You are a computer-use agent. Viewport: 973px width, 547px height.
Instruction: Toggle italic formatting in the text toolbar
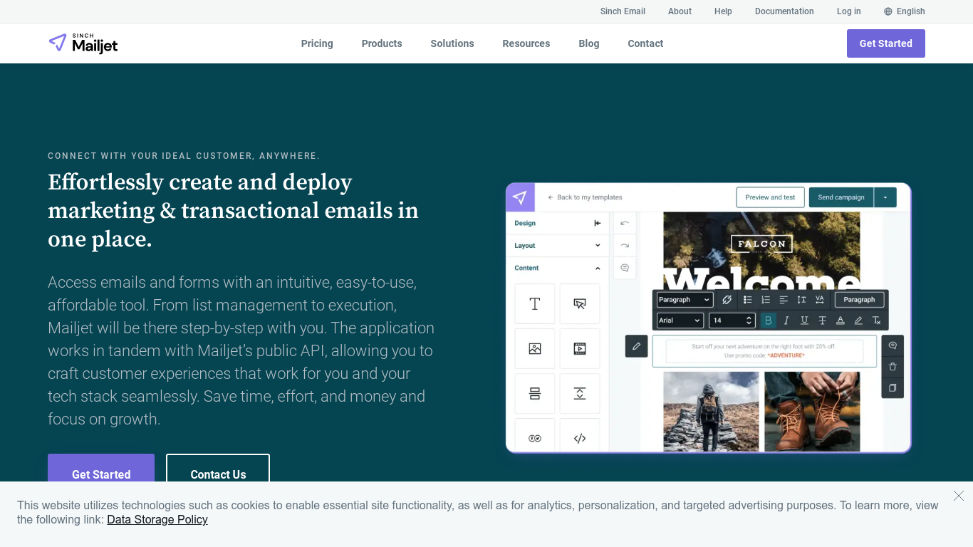tap(786, 321)
